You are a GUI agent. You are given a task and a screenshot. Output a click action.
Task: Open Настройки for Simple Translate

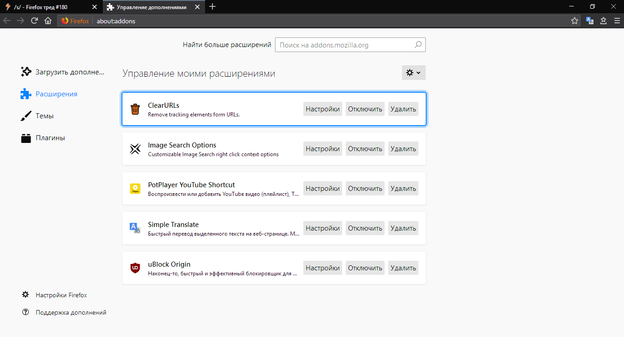pos(323,228)
